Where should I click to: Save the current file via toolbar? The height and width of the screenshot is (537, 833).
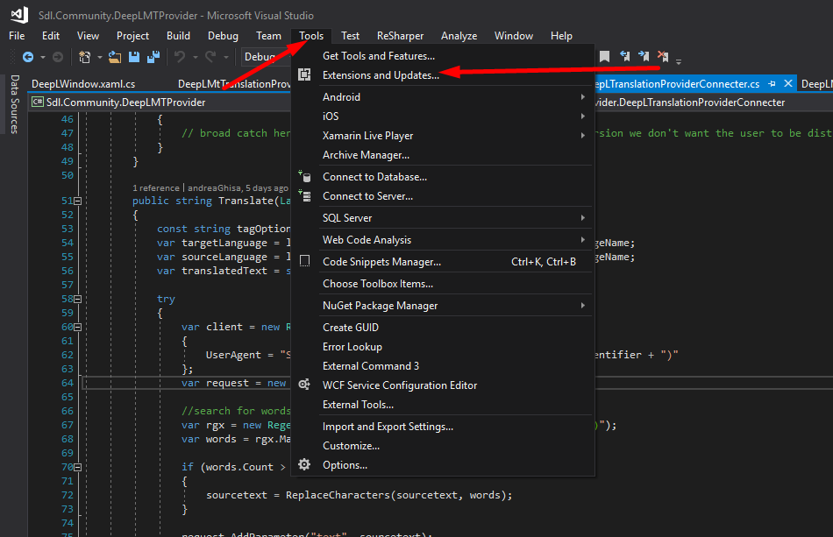tap(134, 57)
